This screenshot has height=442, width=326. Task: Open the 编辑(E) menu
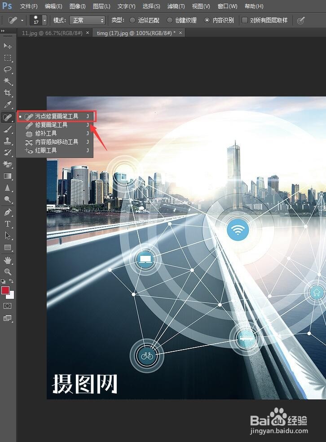pyautogui.click(x=53, y=6)
